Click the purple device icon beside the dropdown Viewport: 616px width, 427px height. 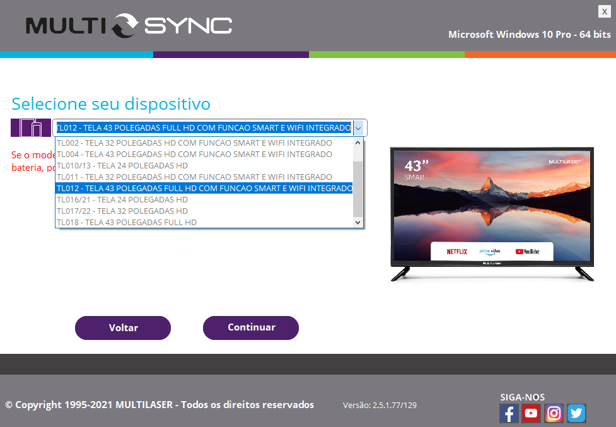tap(31, 127)
